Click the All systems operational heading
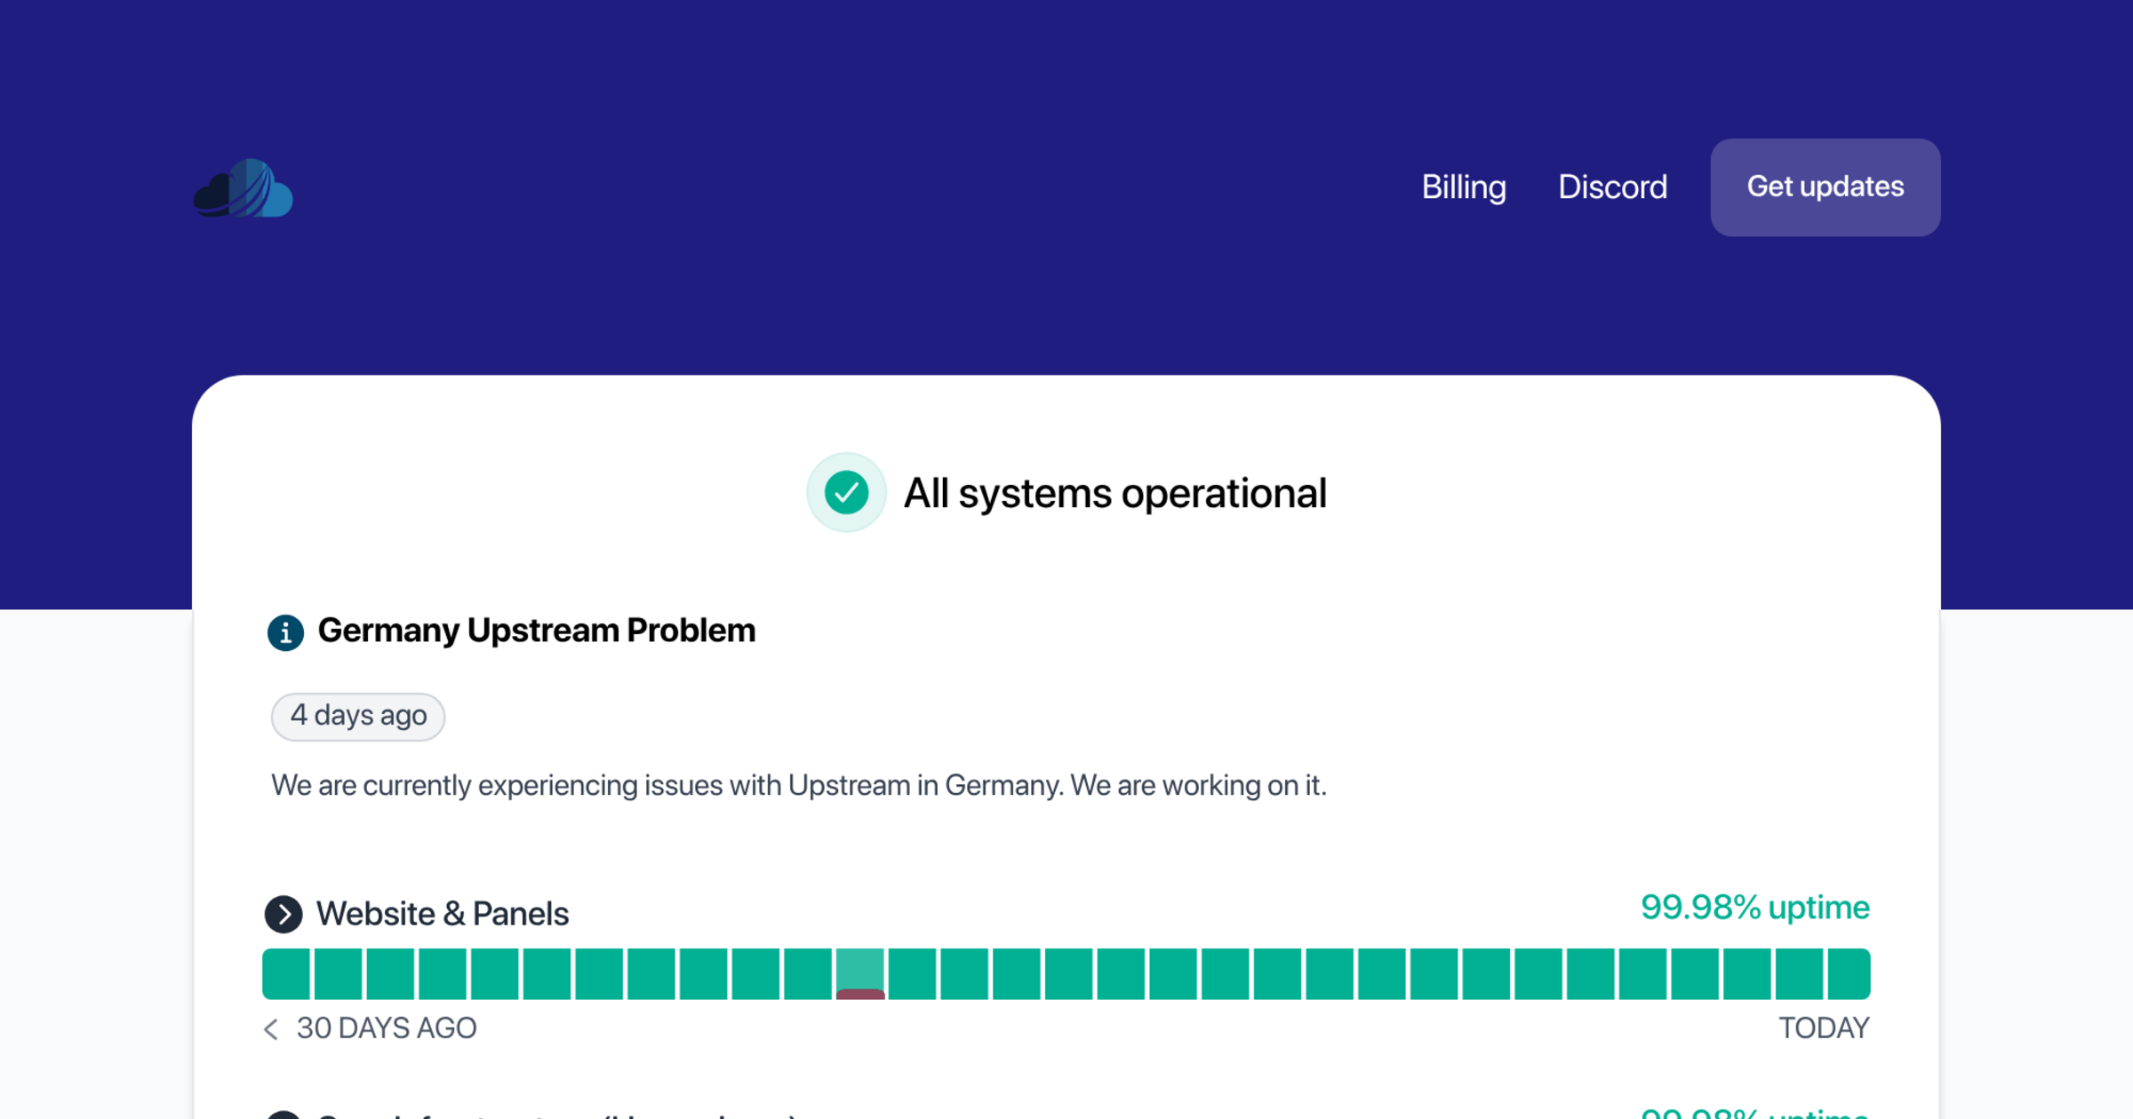 pos(1114,494)
